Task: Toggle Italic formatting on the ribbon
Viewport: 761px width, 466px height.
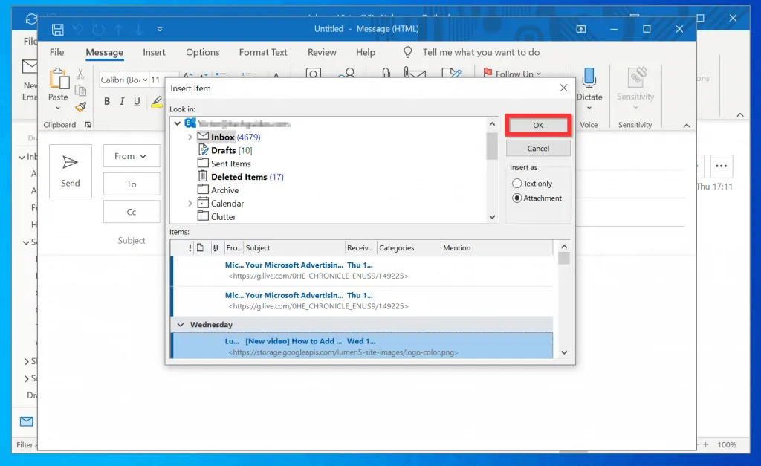Action: click(123, 101)
